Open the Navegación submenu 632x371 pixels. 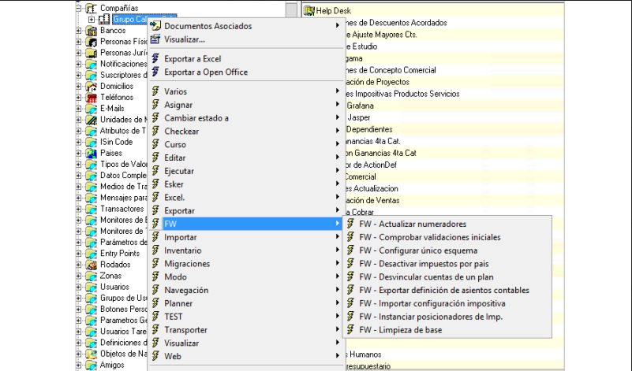(245, 290)
